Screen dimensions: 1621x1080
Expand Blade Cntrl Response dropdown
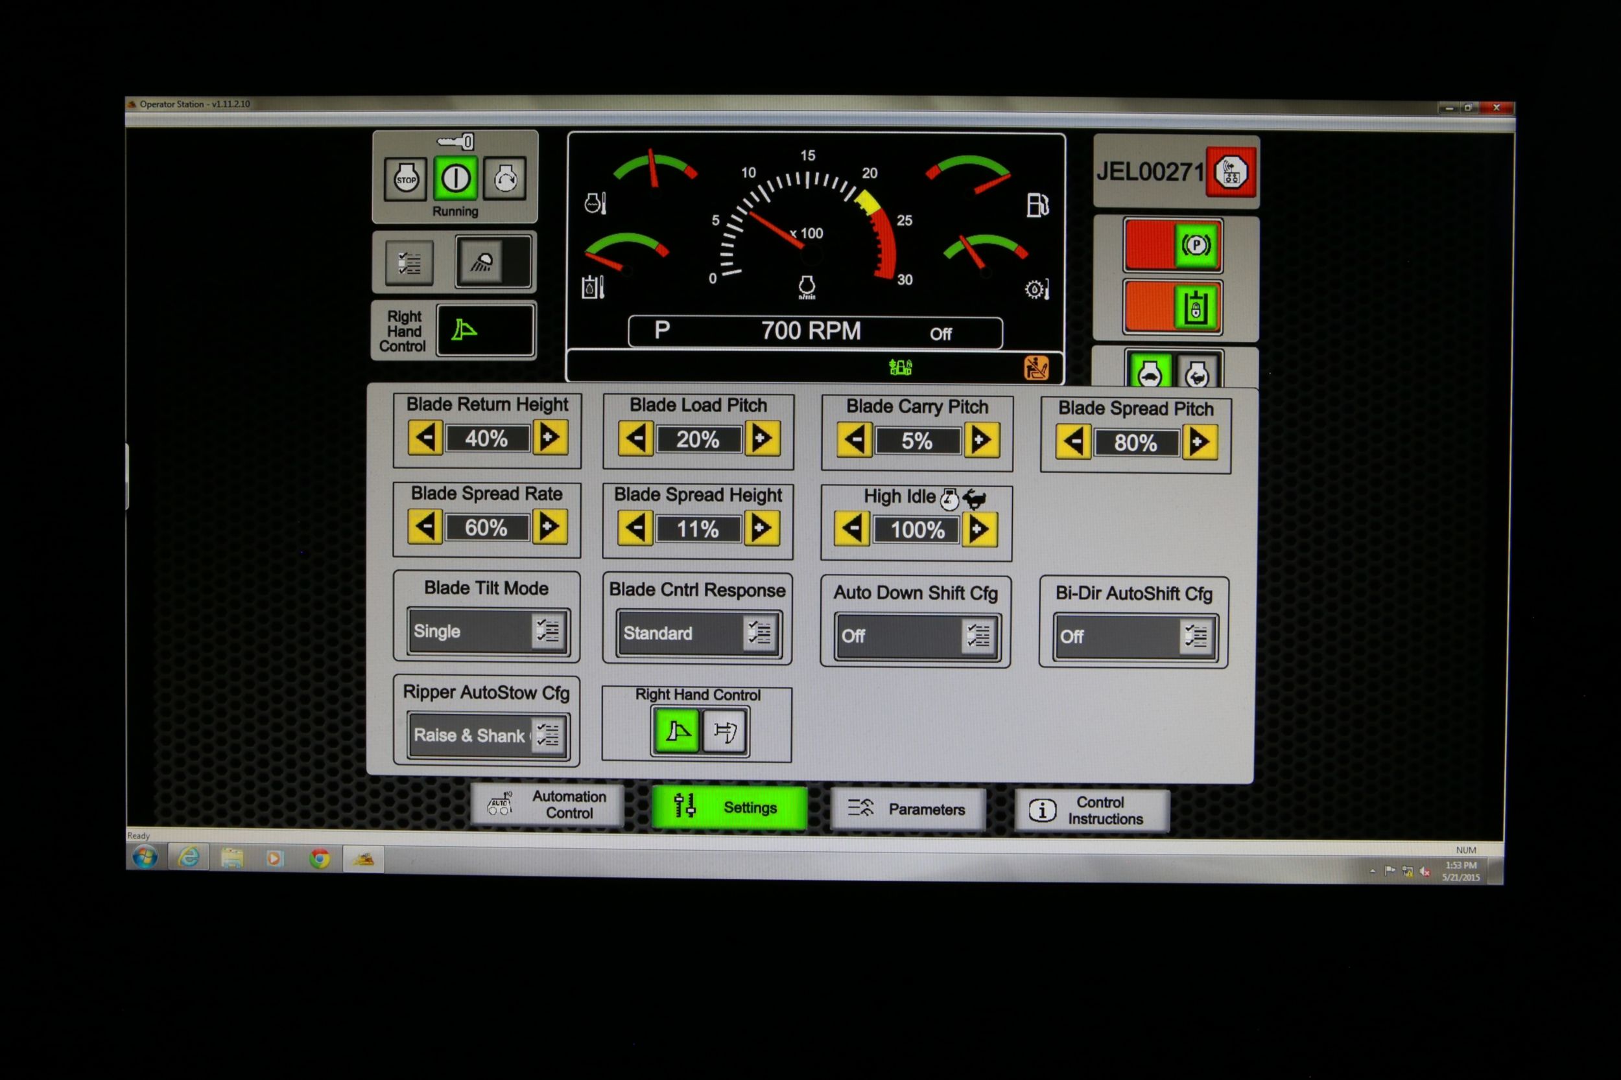(760, 633)
